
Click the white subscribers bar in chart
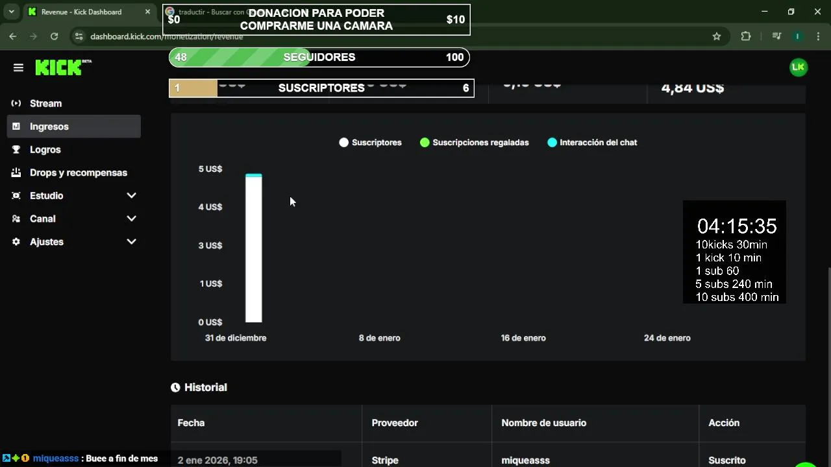(x=254, y=249)
